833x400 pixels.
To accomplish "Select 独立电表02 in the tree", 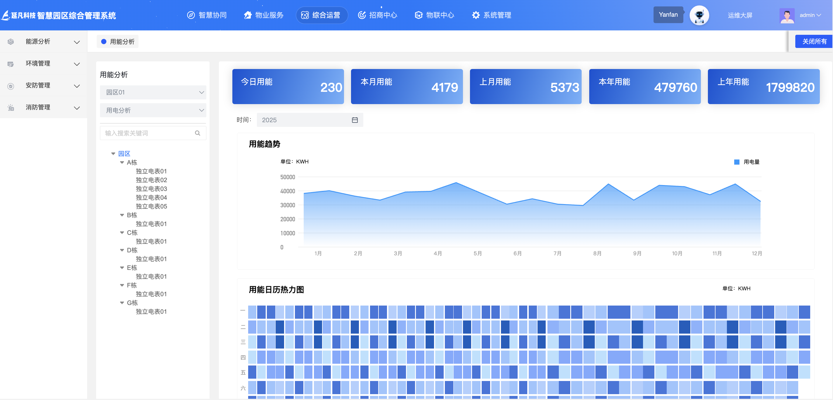I will tap(151, 180).
